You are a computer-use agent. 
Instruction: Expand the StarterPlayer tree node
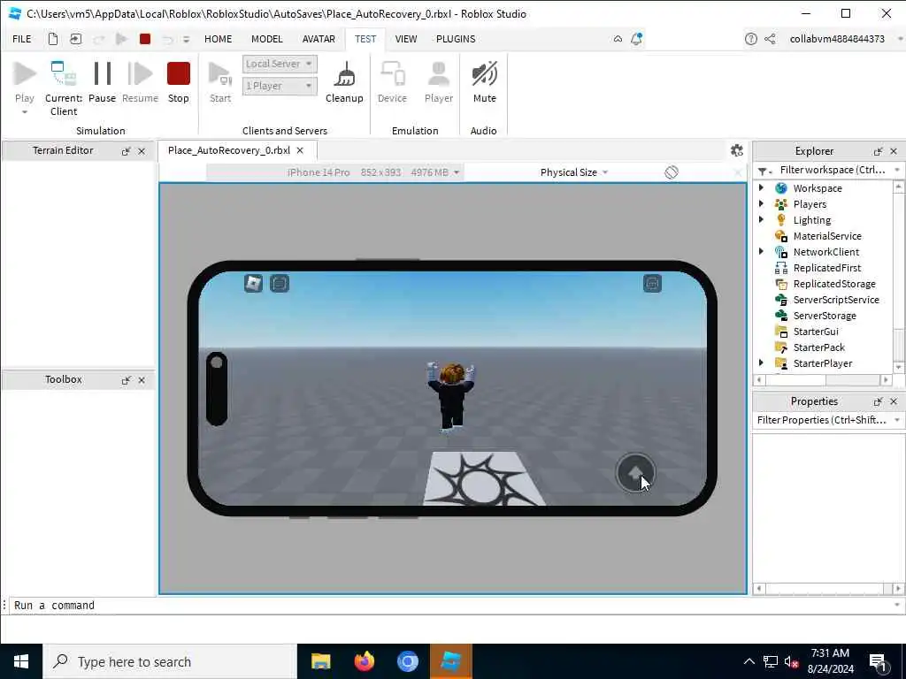pos(761,362)
